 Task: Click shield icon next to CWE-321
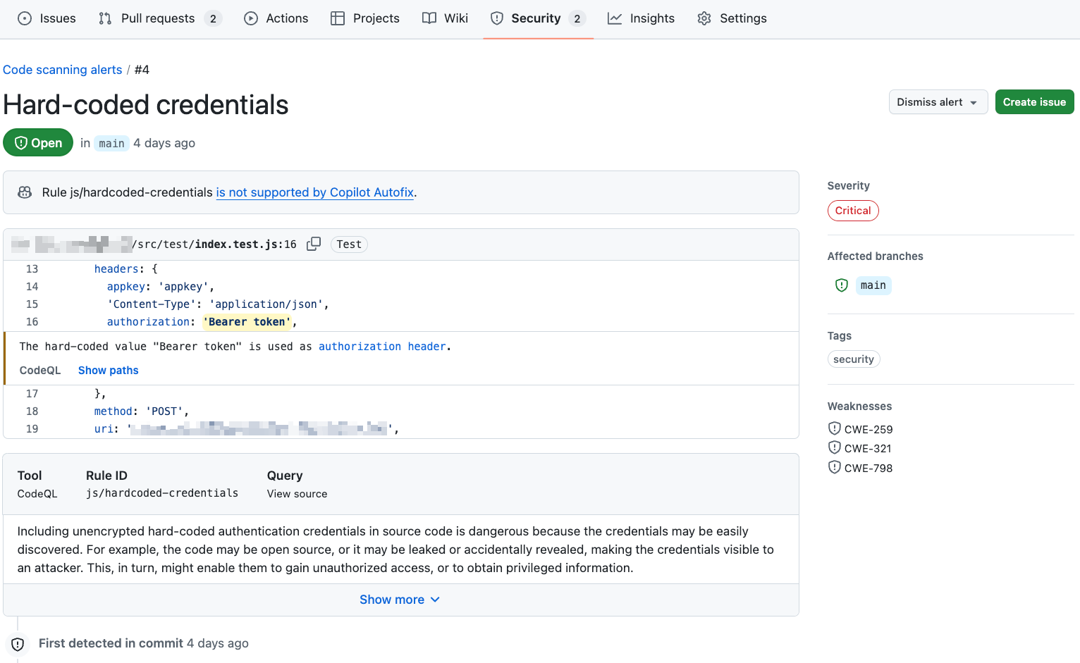pos(835,447)
